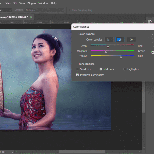
Task: Open the Window menu
Action: click(43, 3)
